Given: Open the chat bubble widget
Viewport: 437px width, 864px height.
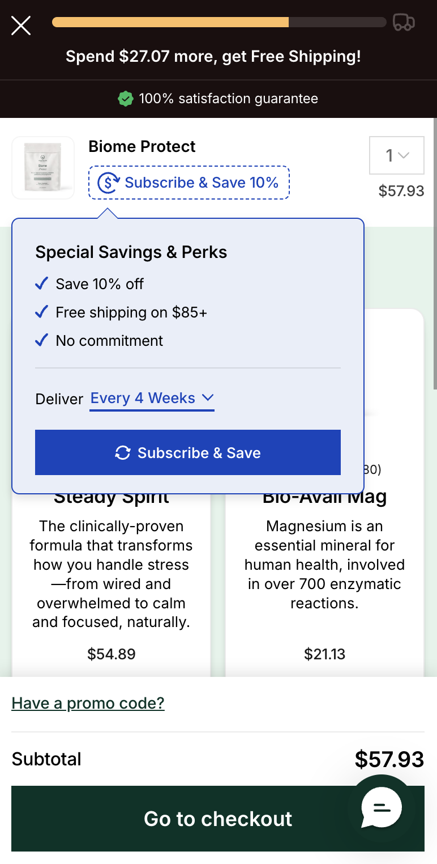Looking at the screenshot, I should (x=382, y=807).
